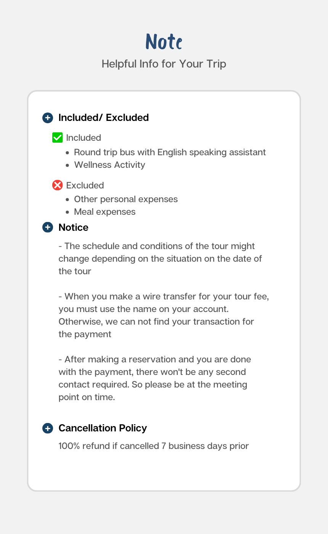Click the plus icon next to Notice
Screen dimensions: 328x534
tap(47, 228)
